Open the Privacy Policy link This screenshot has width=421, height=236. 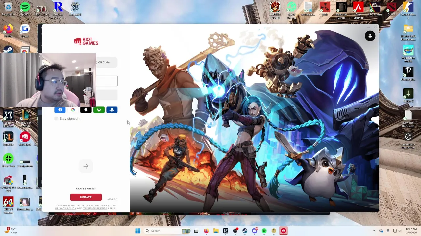click(65, 208)
